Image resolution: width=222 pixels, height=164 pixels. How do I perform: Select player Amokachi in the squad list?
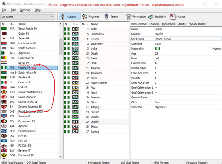(96, 73)
